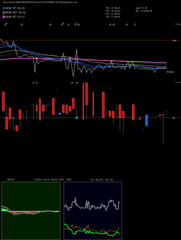Click the 96 price axis label on candle chart
181x240 pixels.
tap(173, 118)
